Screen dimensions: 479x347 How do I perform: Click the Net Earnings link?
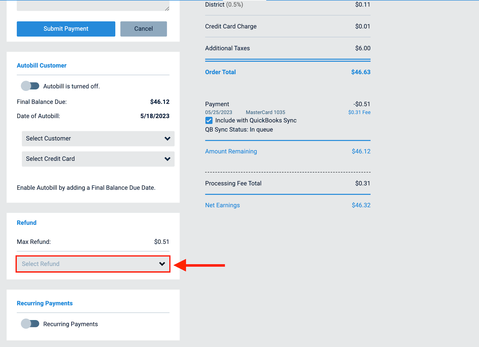(x=222, y=205)
